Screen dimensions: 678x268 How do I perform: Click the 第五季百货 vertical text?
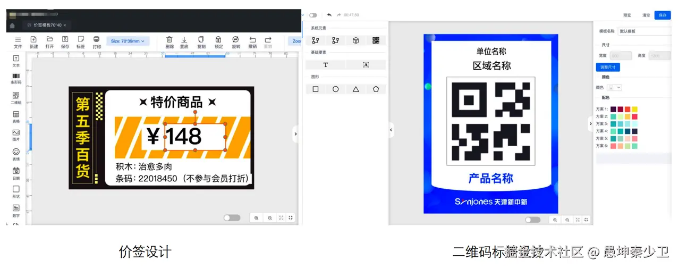[83, 138]
